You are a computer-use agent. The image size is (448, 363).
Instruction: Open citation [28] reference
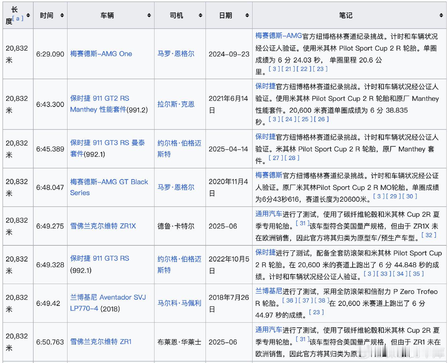tap(292, 158)
